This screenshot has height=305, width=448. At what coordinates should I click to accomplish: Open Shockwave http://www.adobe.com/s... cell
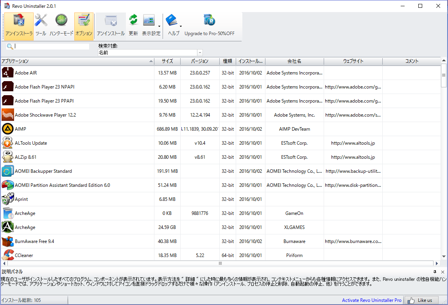pyautogui.click(x=353, y=115)
